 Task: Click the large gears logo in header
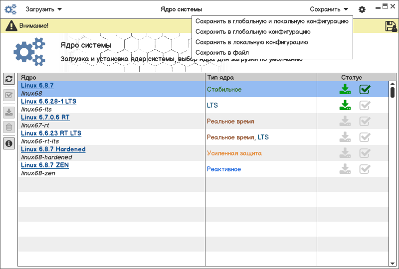(29, 52)
